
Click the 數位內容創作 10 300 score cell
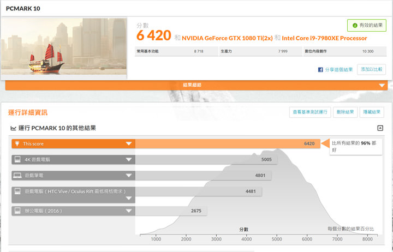tap(345, 51)
